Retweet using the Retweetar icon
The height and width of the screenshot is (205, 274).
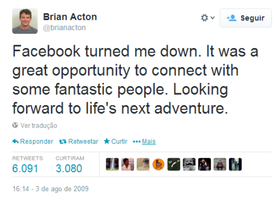[x=63, y=141]
